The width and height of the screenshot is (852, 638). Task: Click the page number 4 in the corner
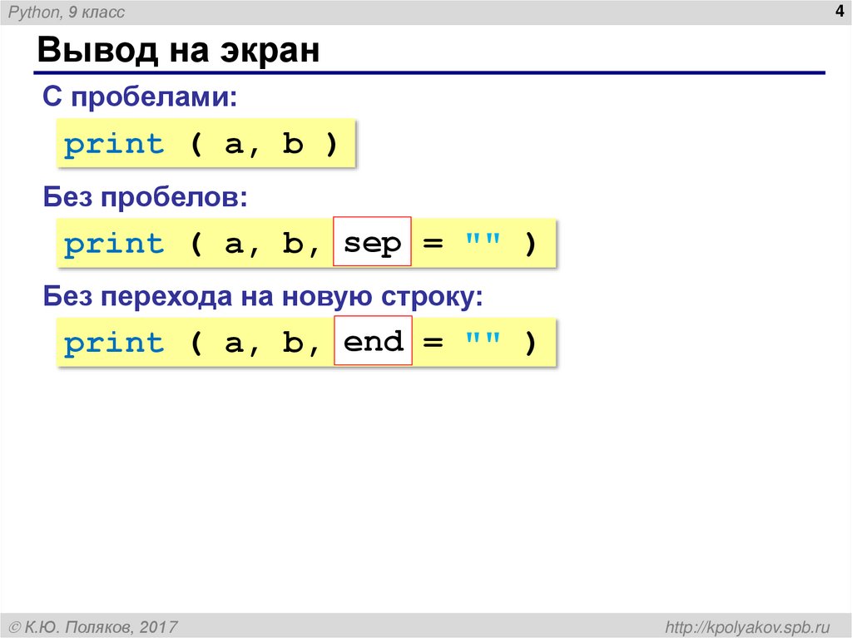tap(837, 12)
